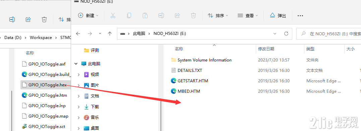
Task: Click the Forward arrow in front window
Action: click(90, 34)
